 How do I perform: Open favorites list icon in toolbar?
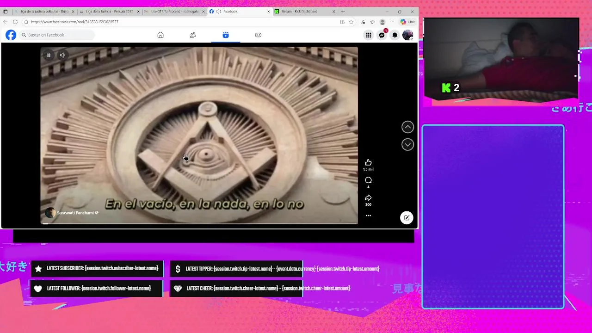[x=373, y=22]
